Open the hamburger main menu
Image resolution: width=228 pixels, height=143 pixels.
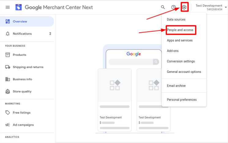8,7
